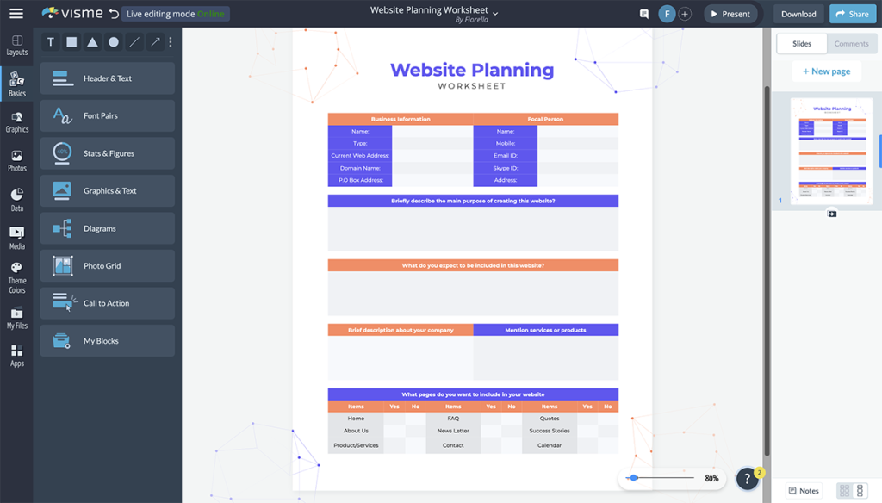882x503 pixels.
Task: Add a page with New page
Action: tap(826, 71)
